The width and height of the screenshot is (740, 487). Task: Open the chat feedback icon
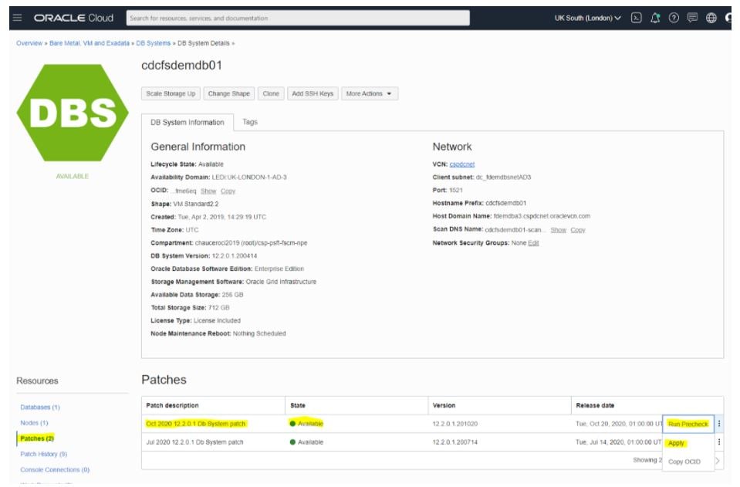pos(692,18)
